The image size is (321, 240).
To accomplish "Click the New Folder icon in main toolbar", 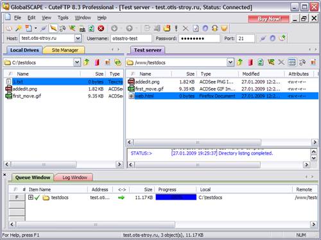I will 167,28.
